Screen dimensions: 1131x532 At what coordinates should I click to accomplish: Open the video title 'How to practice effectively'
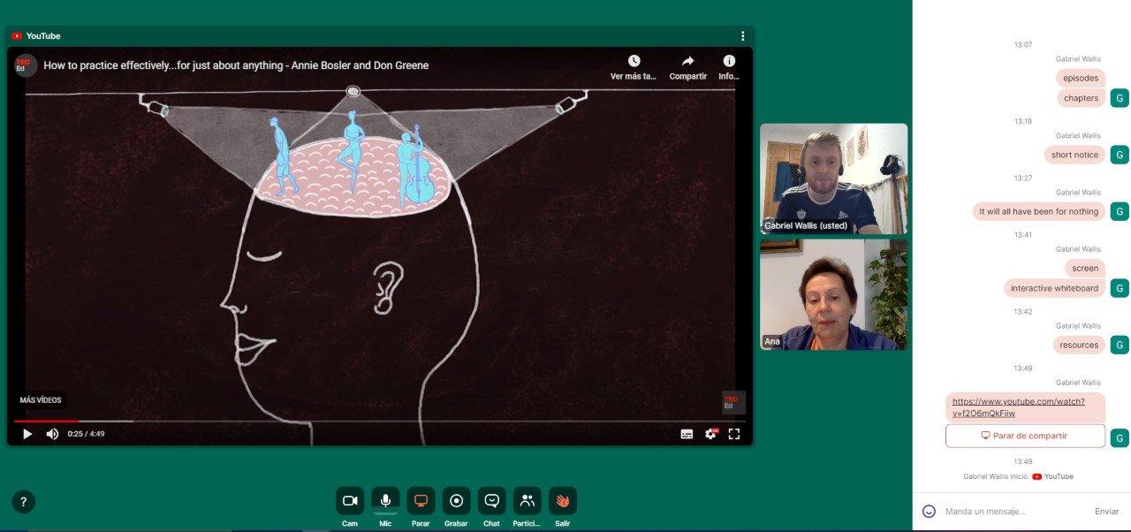point(236,65)
